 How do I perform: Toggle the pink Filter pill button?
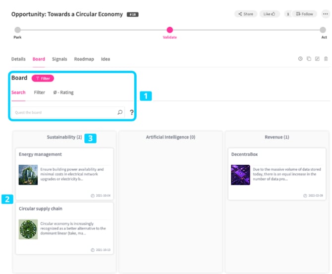coord(43,78)
